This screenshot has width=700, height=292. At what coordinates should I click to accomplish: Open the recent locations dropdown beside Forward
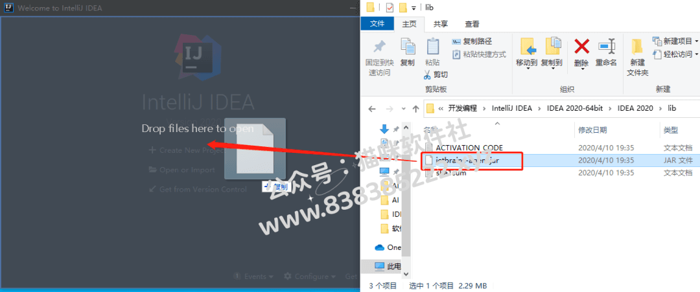pos(402,109)
